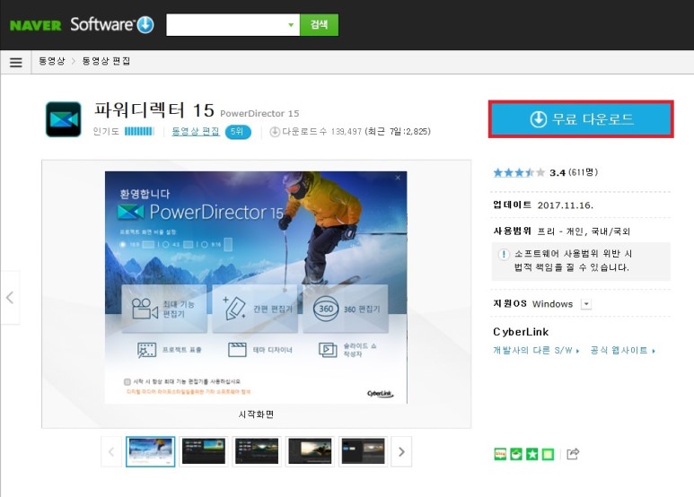This screenshot has width=694, height=497.
Task: Go to 동영상 편집 breadcrumb item
Action: [106, 61]
